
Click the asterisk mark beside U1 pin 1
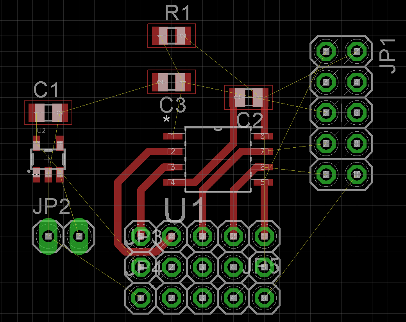[166, 120]
